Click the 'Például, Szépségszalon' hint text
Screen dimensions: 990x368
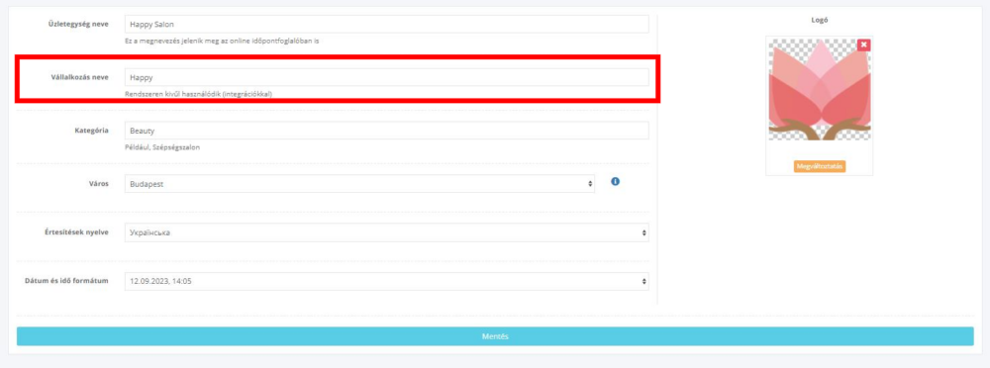pyautogui.click(x=163, y=147)
